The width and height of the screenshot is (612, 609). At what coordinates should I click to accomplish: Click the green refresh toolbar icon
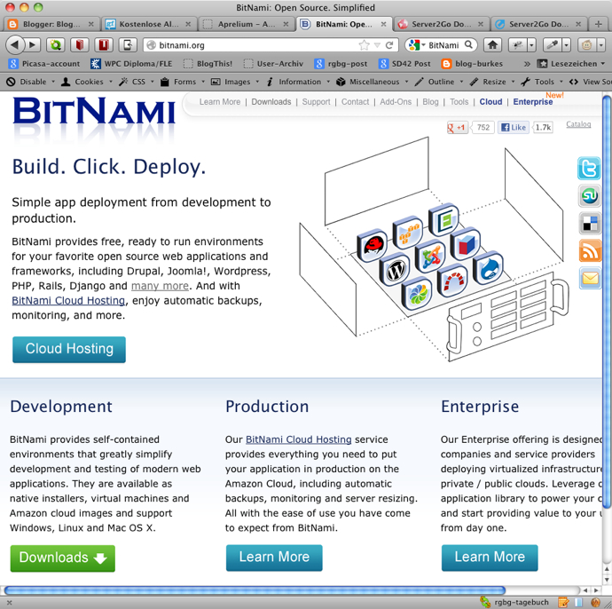click(55, 45)
